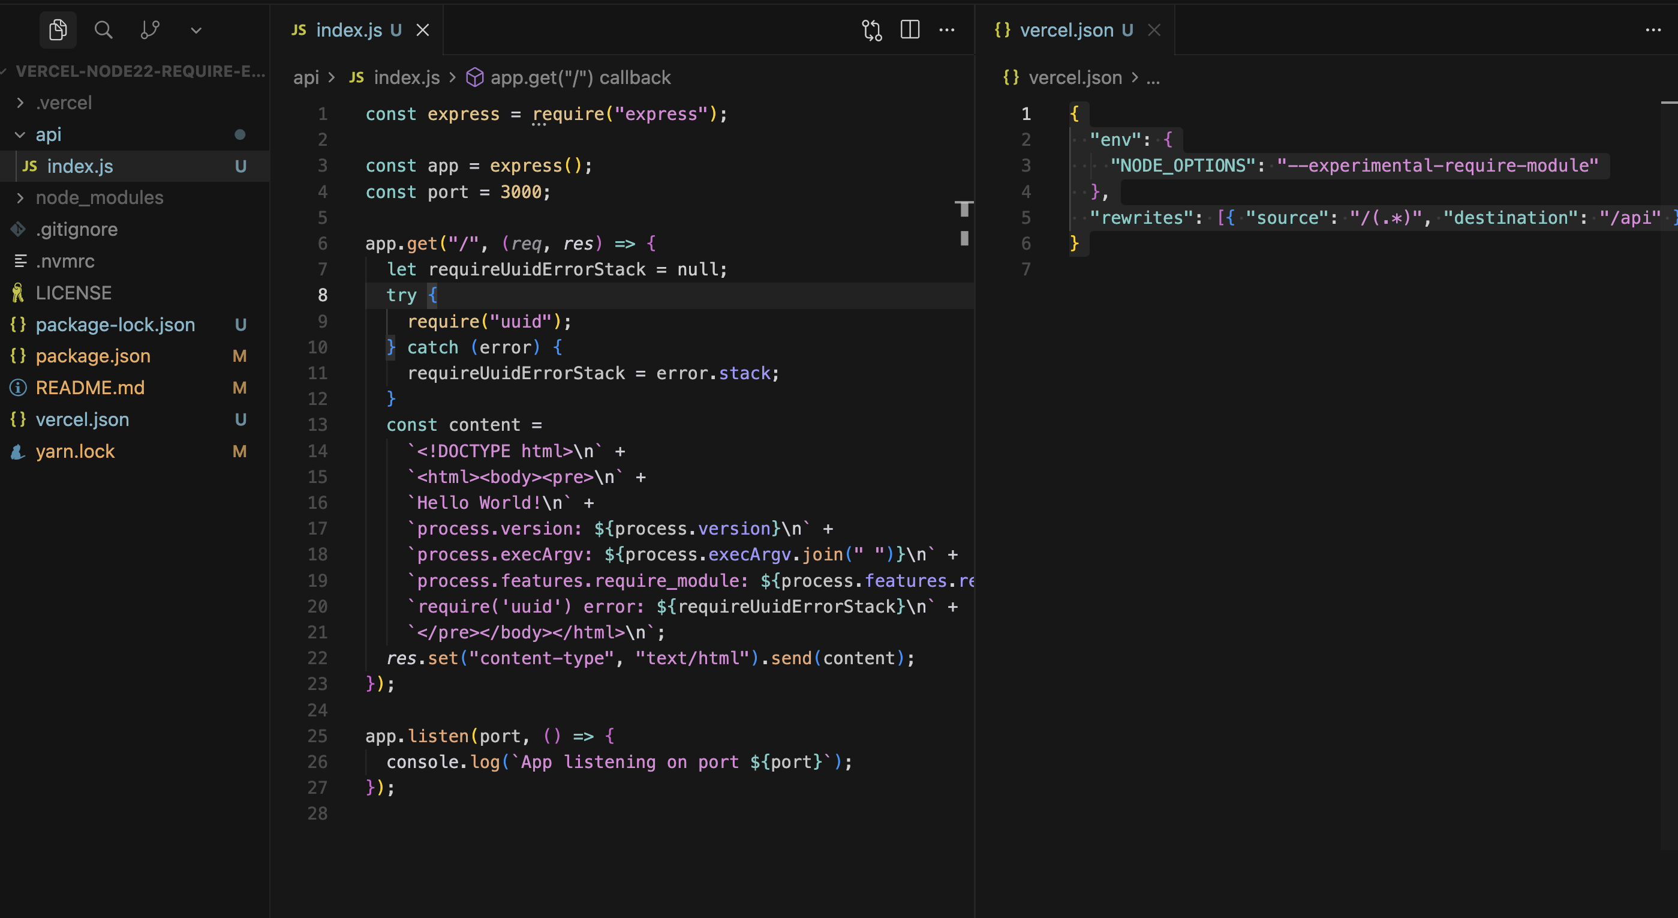Show additional views chevron dropdown
The image size is (1678, 918).
tap(196, 30)
